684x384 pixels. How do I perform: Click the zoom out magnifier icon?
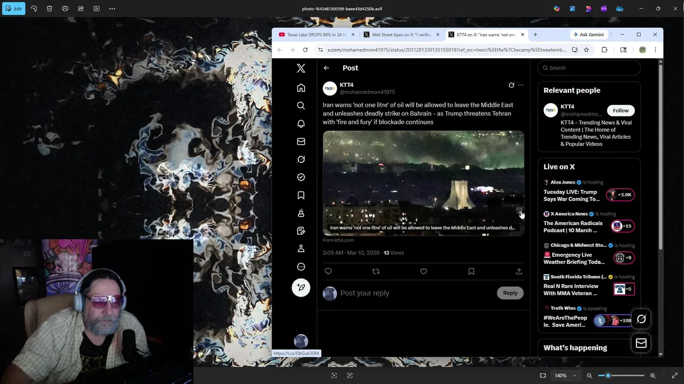pyautogui.click(x=589, y=375)
